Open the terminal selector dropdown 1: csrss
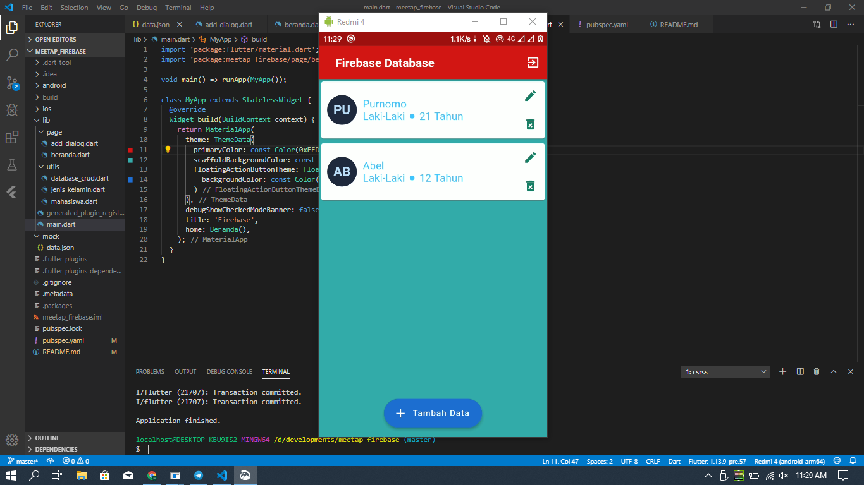The height and width of the screenshot is (485, 864). pos(726,372)
